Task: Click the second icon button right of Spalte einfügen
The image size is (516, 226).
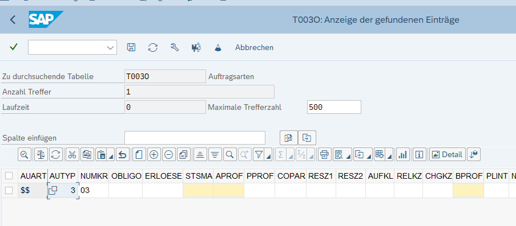Action: (307, 138)
